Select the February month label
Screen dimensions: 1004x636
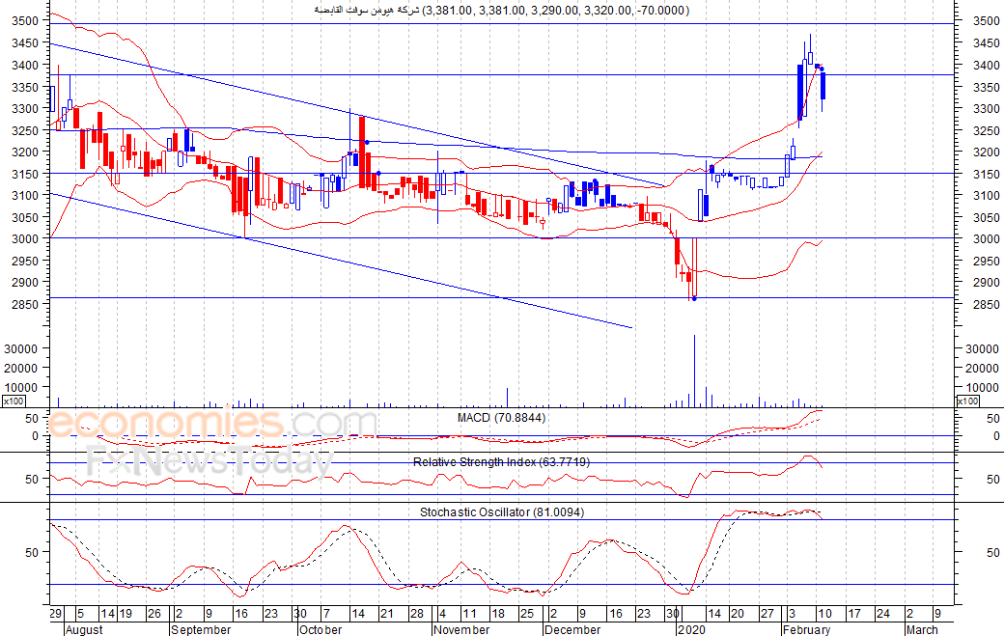coord(806,629)
